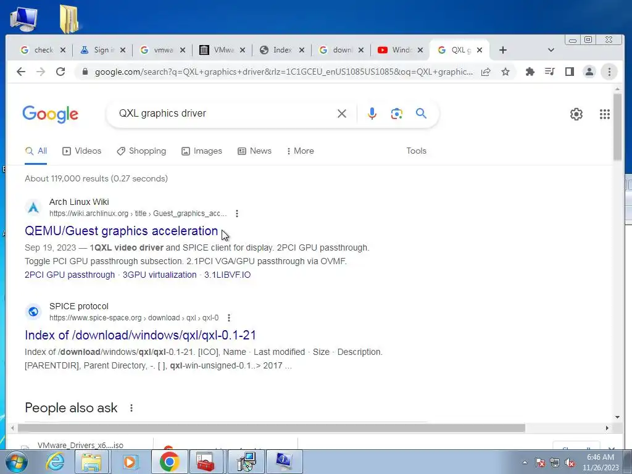Close the 'check' tab
This screenshot has width=632, height=474.
(x=63, y=50)
